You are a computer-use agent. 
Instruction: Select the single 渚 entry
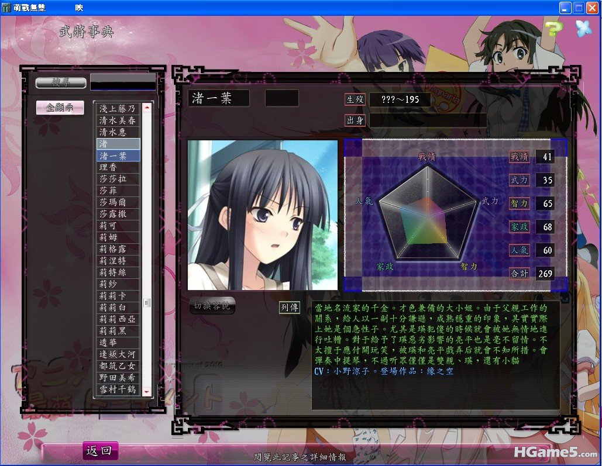(118, 144)
